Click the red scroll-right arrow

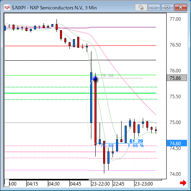pos(183,183)
